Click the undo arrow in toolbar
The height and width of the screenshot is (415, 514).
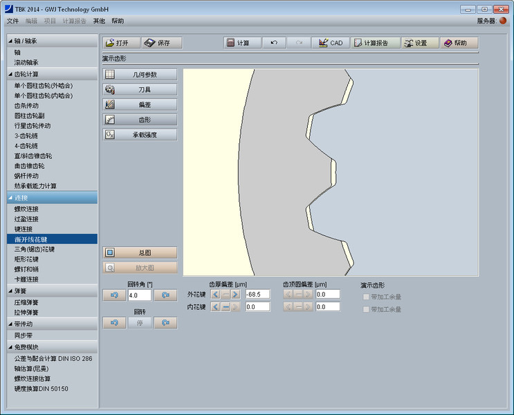pyautogui.click(x=274, y=43)
